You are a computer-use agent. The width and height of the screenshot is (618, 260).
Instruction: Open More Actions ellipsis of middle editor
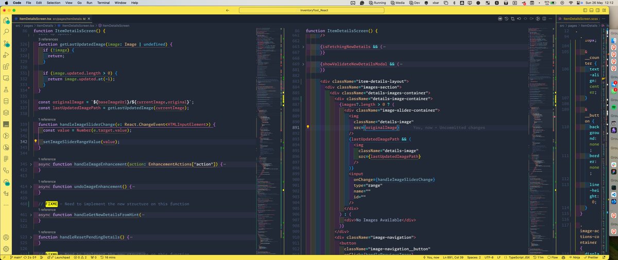[x=550, y=18]
